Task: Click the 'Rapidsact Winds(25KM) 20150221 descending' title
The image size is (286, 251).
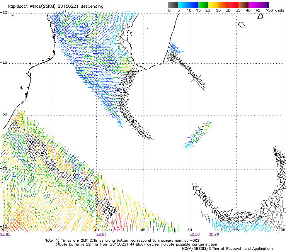Action: pyautogui.click(x=56, y=7)
